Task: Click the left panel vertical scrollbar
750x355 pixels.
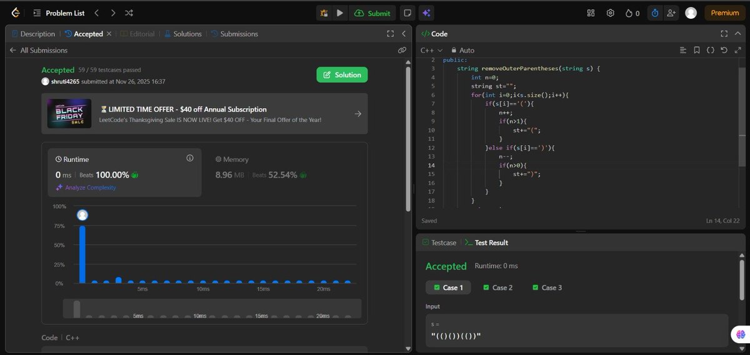Action: coord(408,137)
